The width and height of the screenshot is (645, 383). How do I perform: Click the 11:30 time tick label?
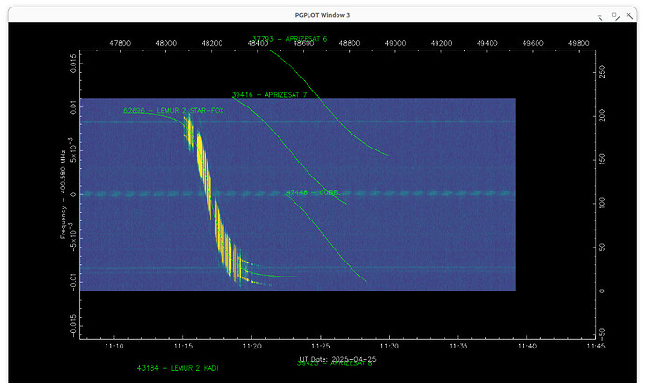tap(389, 346)
